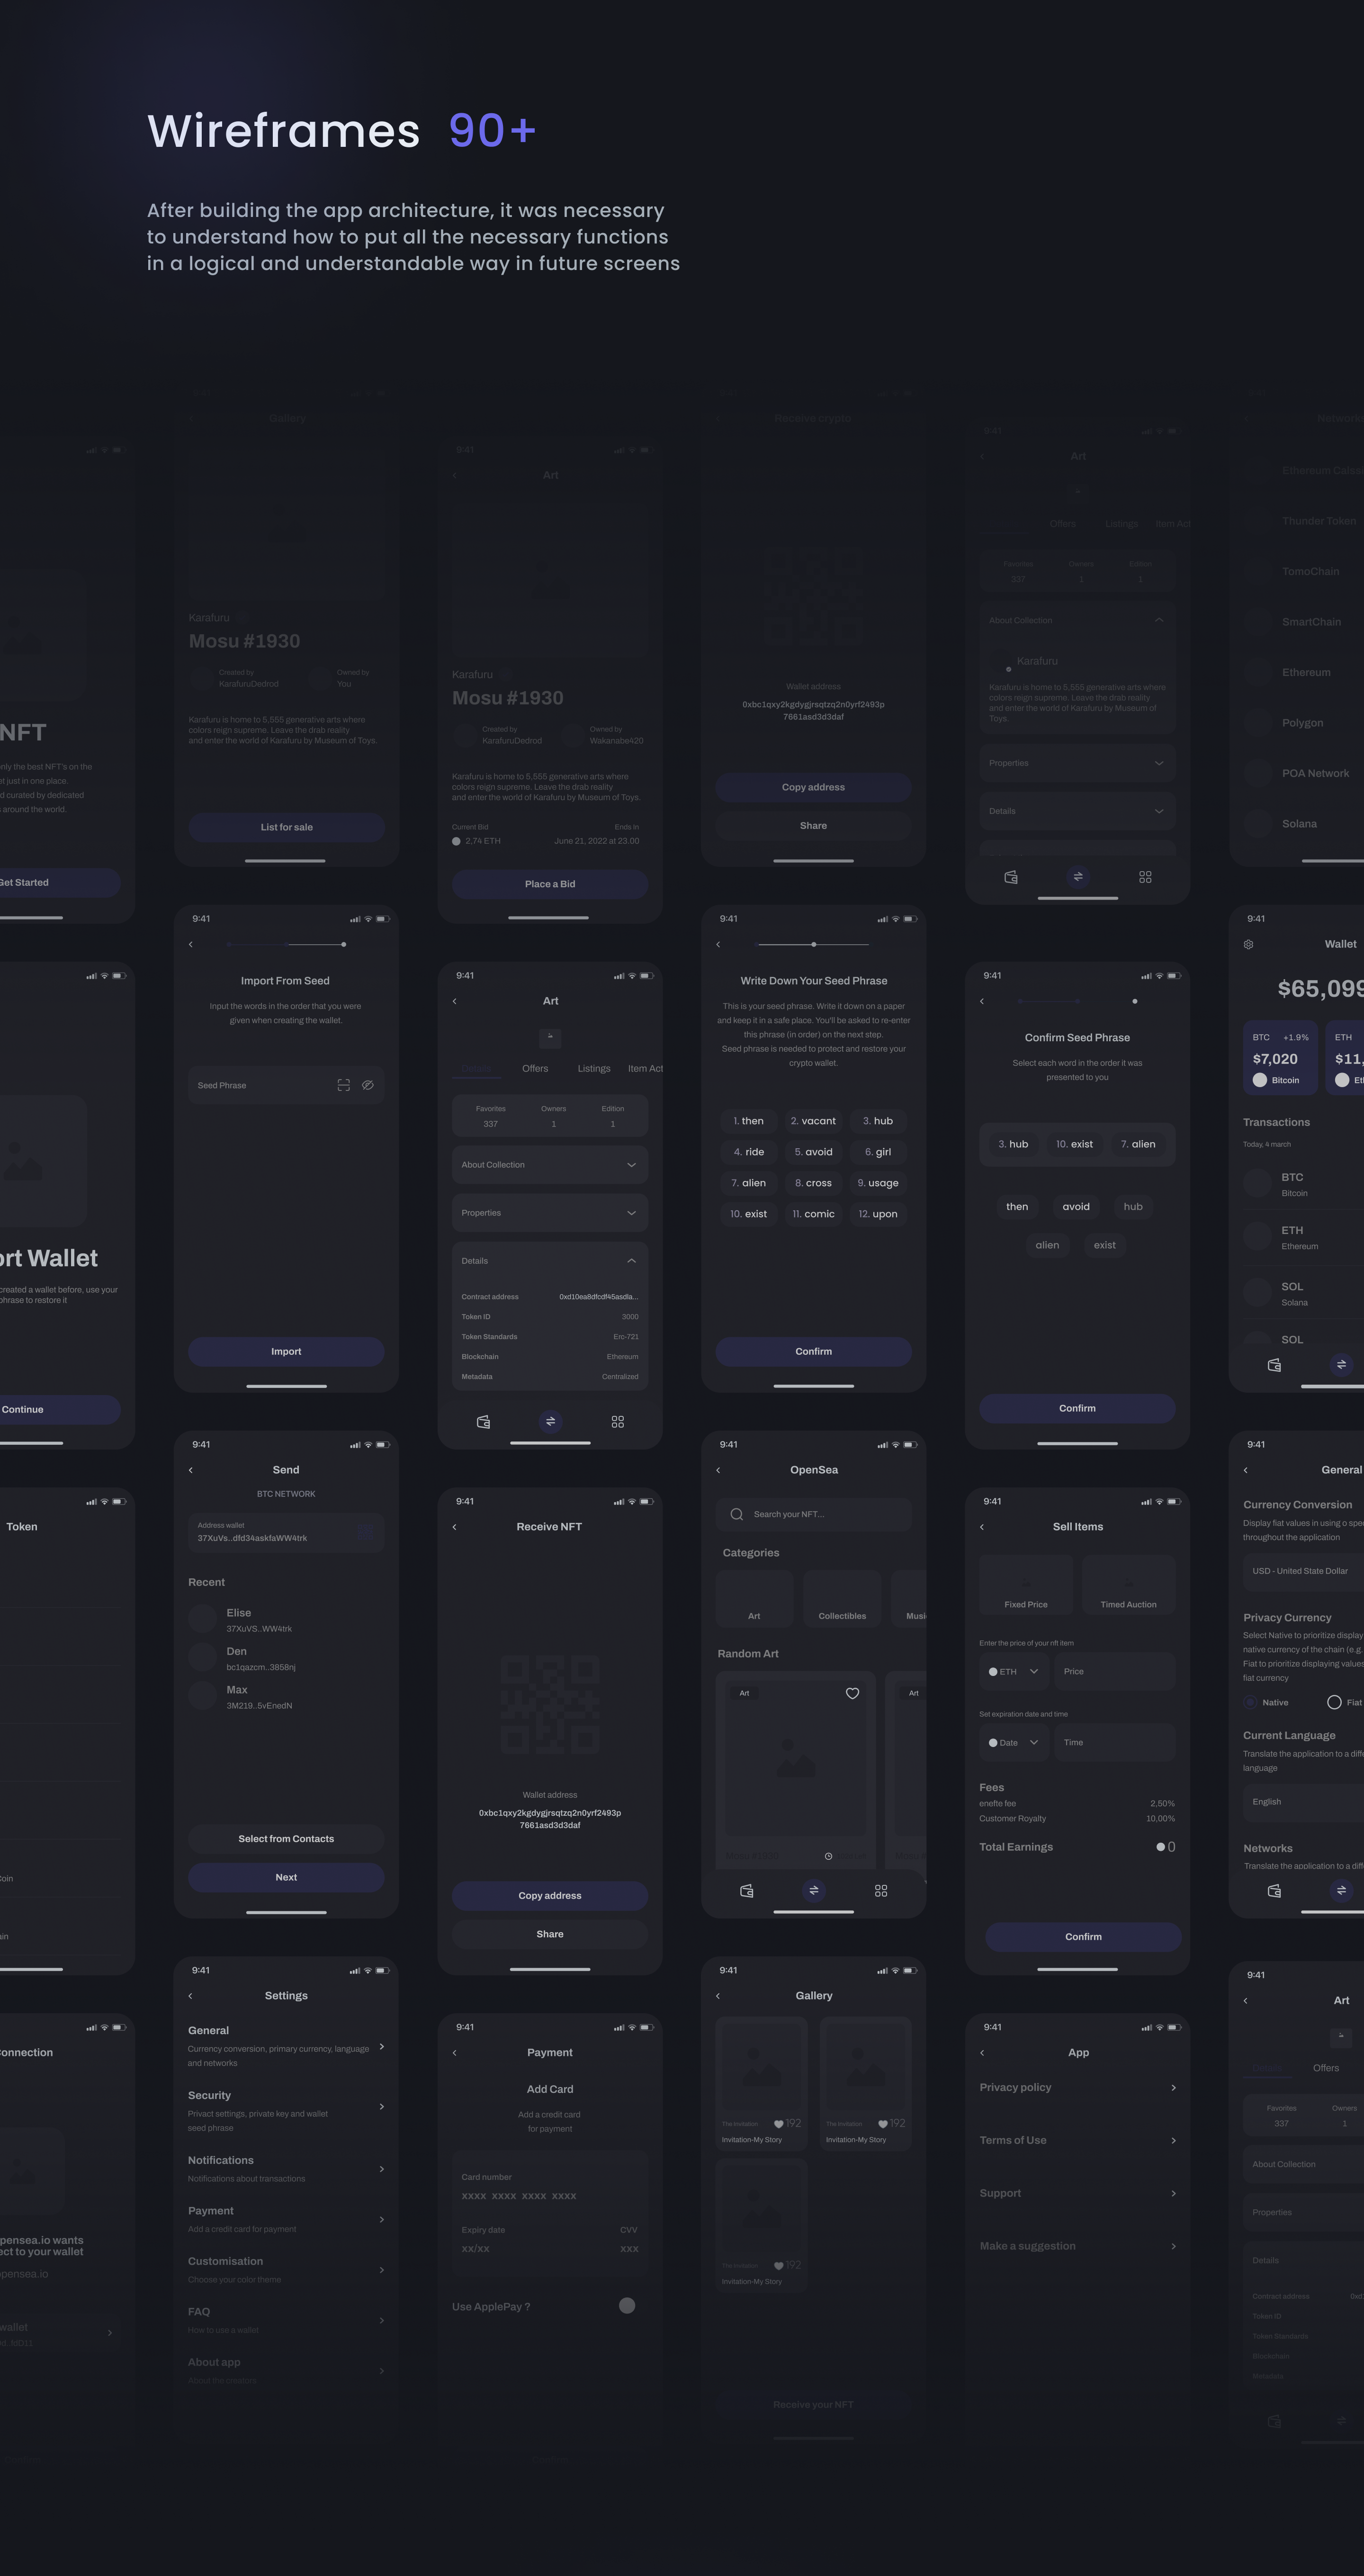The width and height of the screenshot is (1364, 2576).
Task: Click progress dot on Confirm Seed Phrase
Action: pos(1134,1001)
